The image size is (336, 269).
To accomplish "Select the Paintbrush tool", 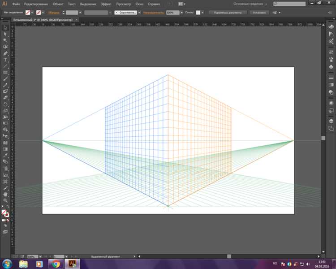I will pyautogui.click(x=5, y=79).
